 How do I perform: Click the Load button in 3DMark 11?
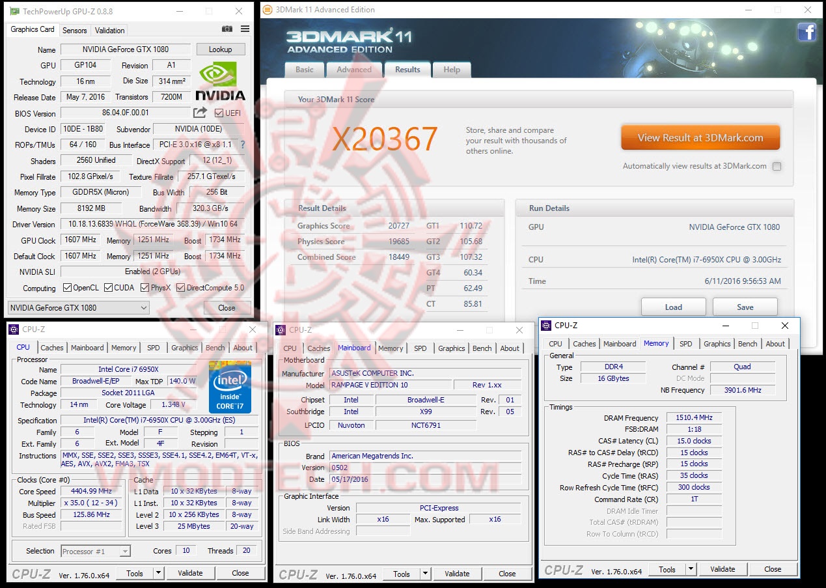tap(674, 307)
